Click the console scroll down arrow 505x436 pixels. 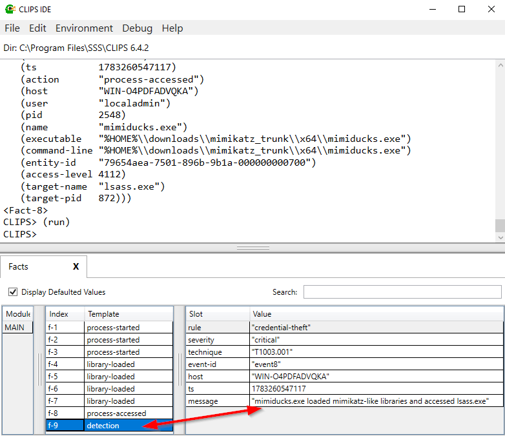[x=500, y=237]
